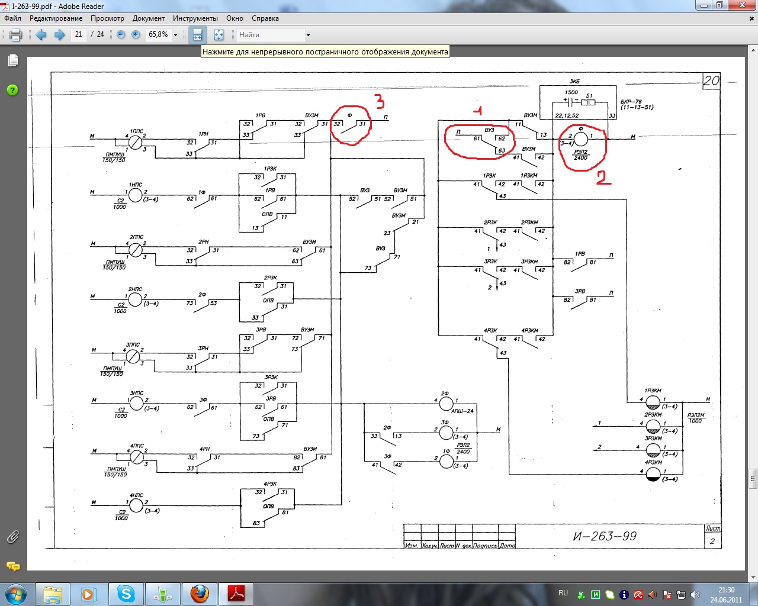The height and width of the screenshot is (606, 758).
Task: Click the zoom in plus button
Action: pyautogui.click(x=136, y=35)
